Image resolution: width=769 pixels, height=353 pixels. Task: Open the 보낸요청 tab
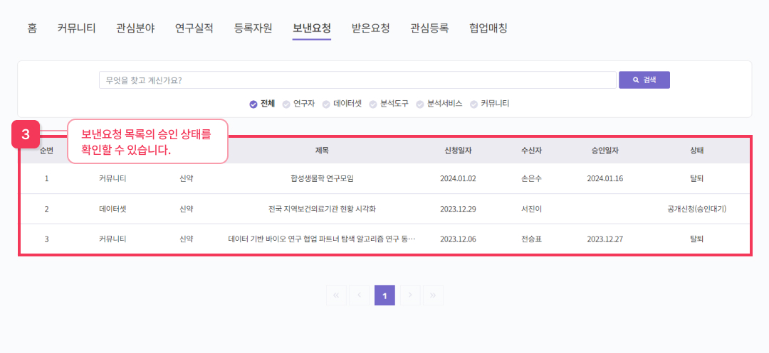pyautogui.click(x=311, y=28)
